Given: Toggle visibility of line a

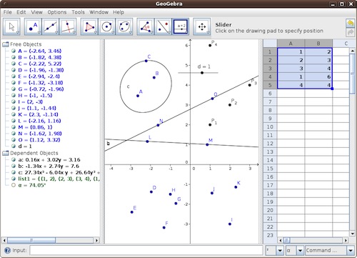Looking at the screenshot, I should (x=14, y=159).
